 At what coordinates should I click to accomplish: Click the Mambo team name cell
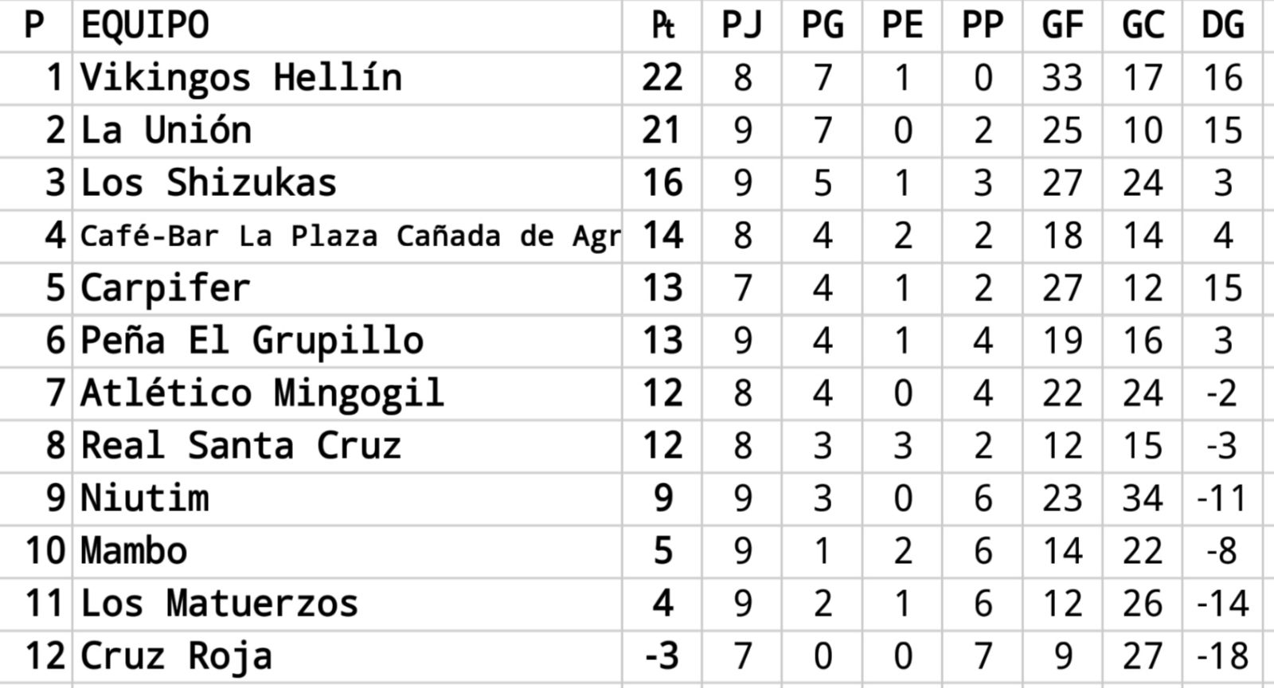134,551
